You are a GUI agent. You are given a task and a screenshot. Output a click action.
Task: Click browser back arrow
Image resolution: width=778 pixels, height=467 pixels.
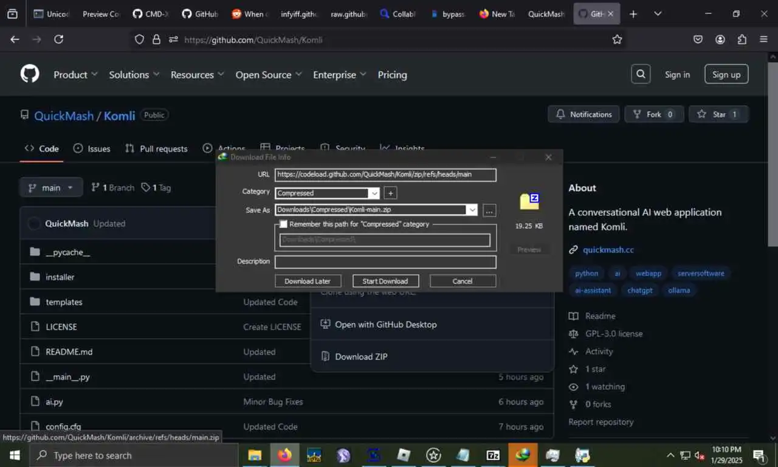[x=15, y=40]
